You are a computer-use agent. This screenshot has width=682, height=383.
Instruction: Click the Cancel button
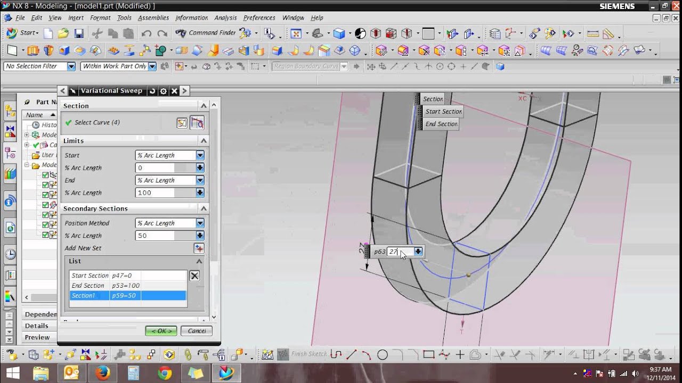pos(197,331)
